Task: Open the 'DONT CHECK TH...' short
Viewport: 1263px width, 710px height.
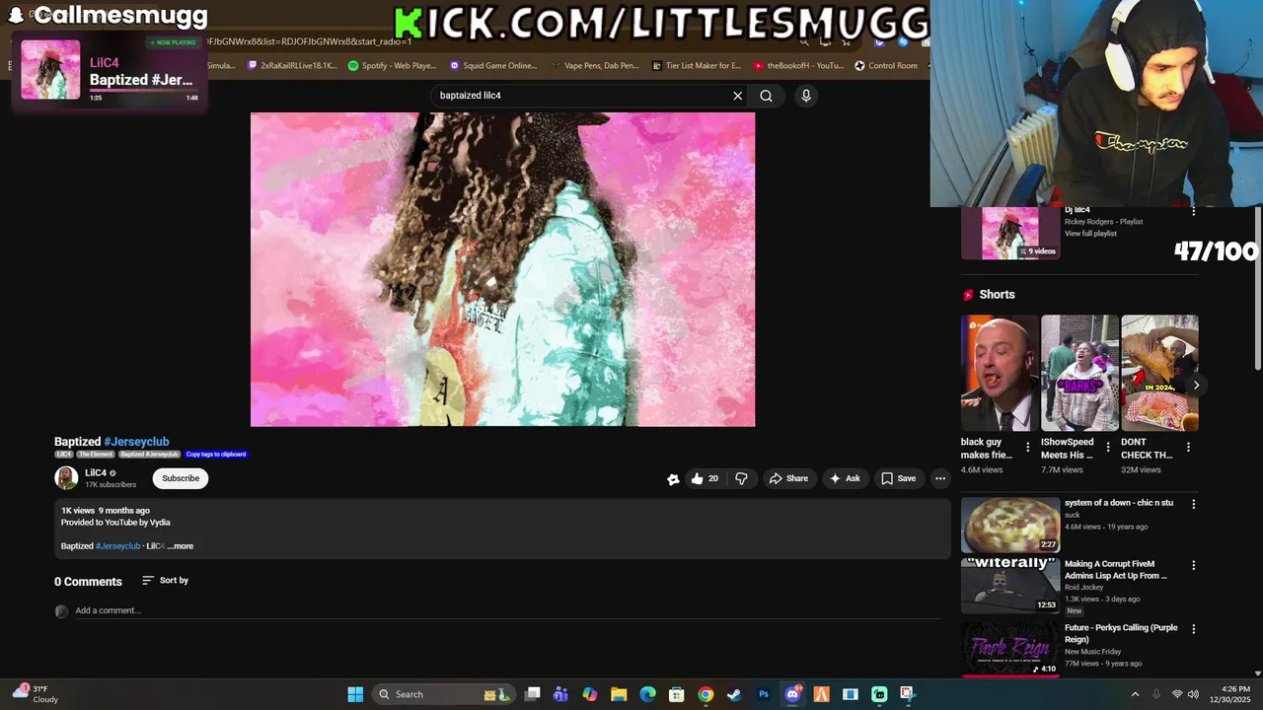Action: click(1159, 373)
